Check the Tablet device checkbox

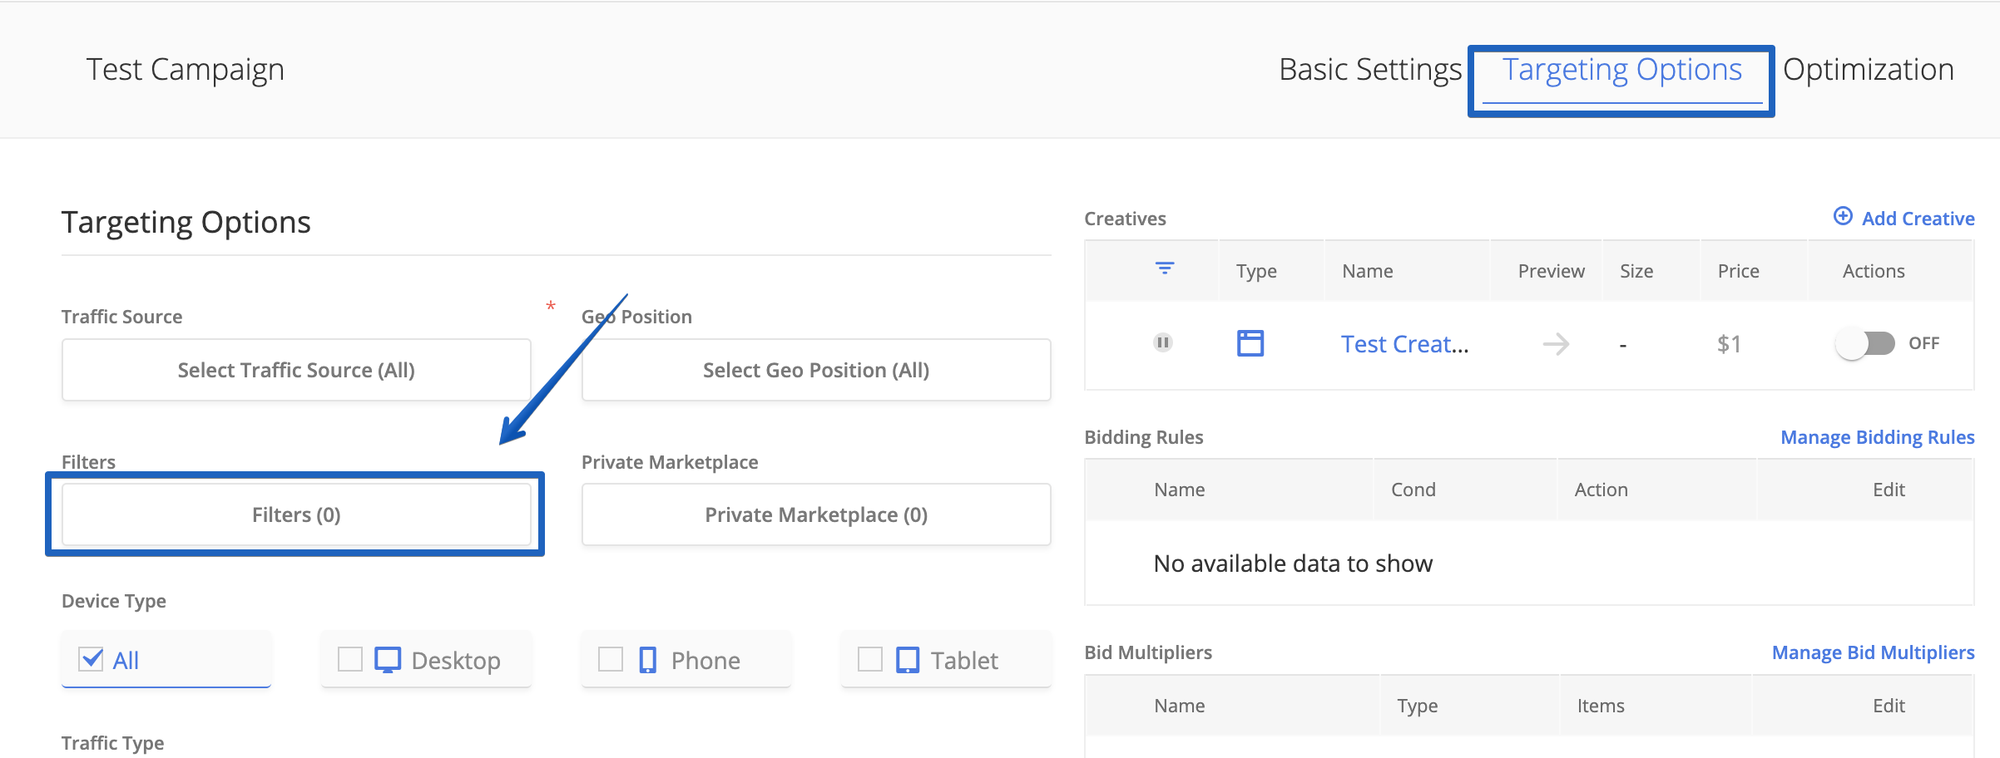(870, 660)
